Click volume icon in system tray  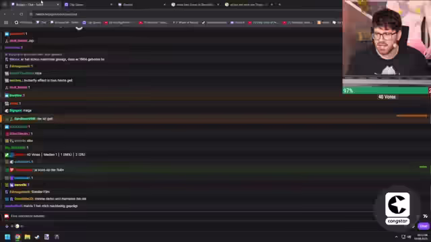pos(409,237)
